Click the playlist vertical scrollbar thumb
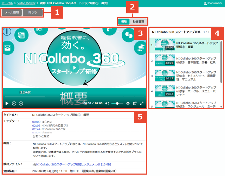225x176 pixels. click(221, 62)
